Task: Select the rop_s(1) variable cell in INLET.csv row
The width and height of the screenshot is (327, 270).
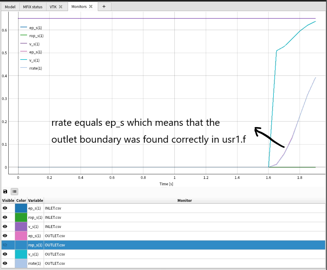Action: coord(35,217)
